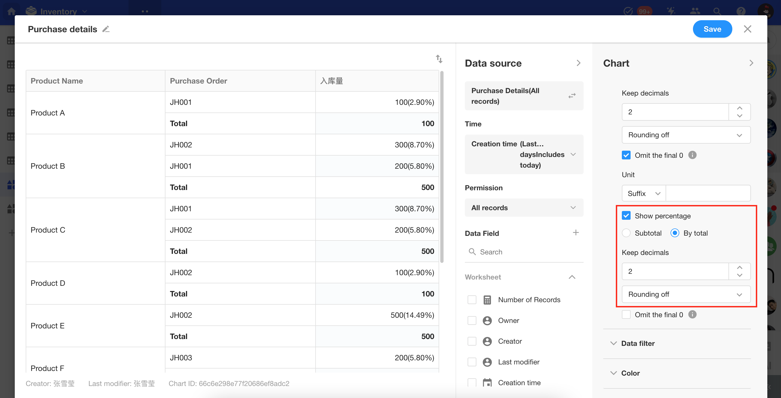Check the lower Omit the final 0 checkbox

(x=626, y=314)
